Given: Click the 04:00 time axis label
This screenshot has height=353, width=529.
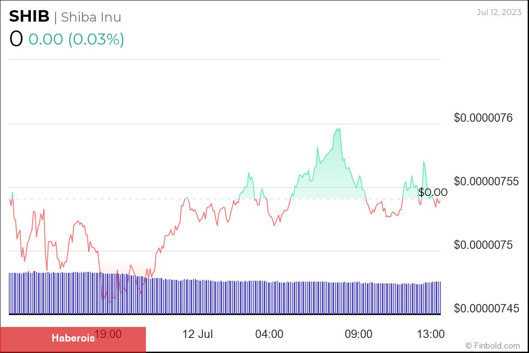Looking at the screenshot, I should (x=269, y=334).
